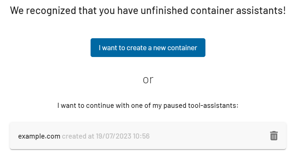Viewport: 296px width, 156px height.
Task: Click the "or" separator text
Action: coord(148,80)
